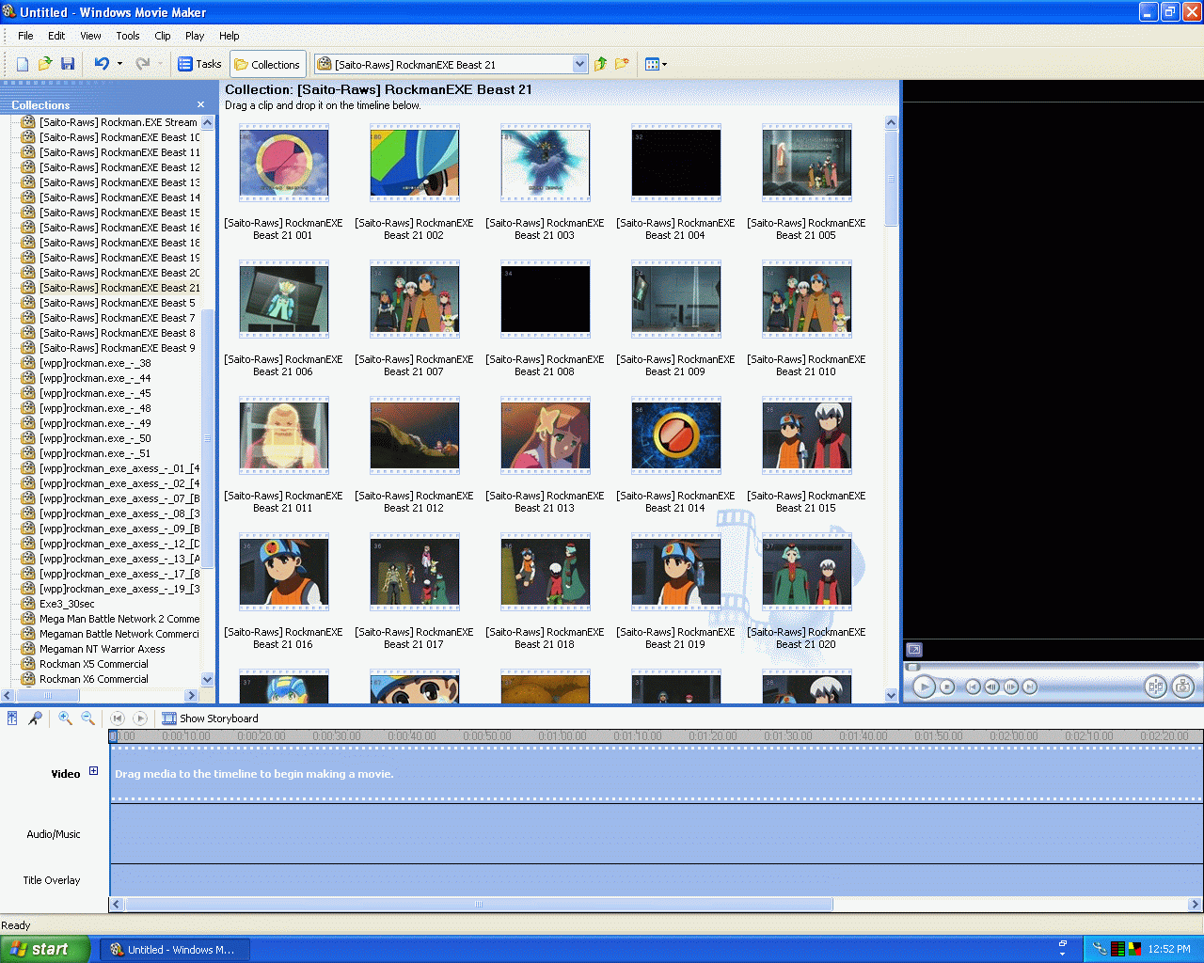The height and width of the screenshot is (963, 1204).
Task: Click the Audio/Music track label
Action: [x=54, y=834]
